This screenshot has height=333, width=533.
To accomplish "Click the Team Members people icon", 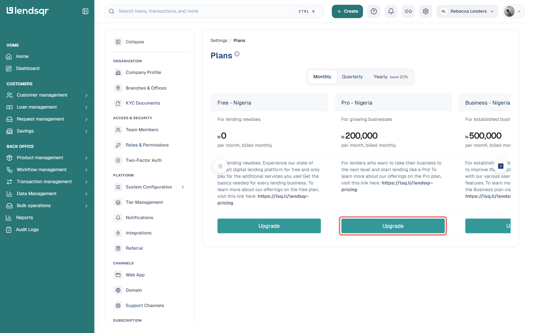I will 118,130.
